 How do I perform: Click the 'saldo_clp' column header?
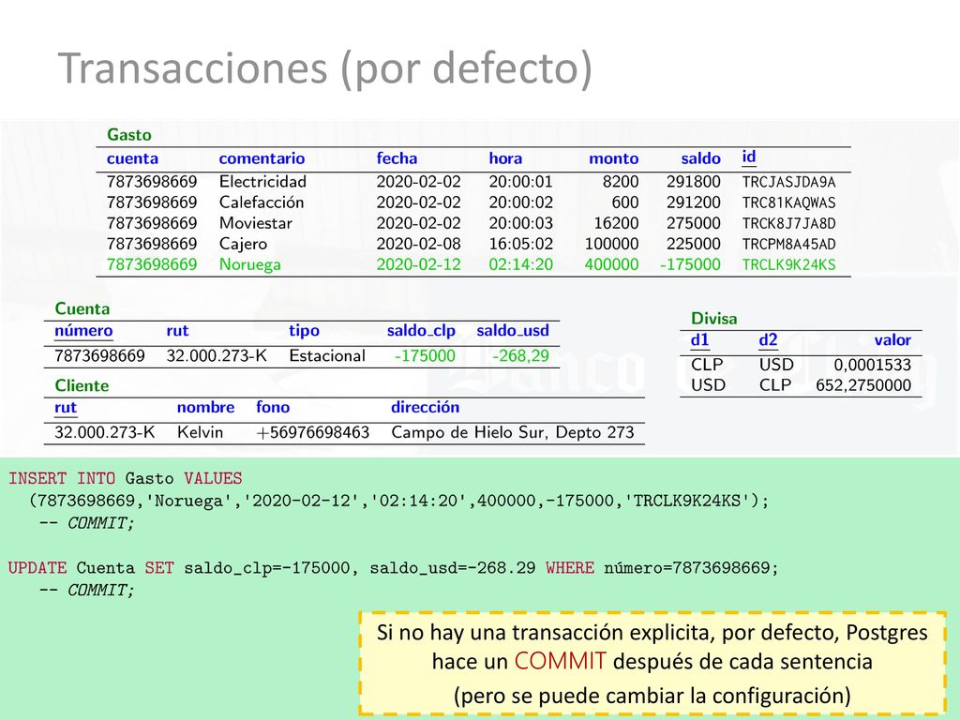(421, 331)
